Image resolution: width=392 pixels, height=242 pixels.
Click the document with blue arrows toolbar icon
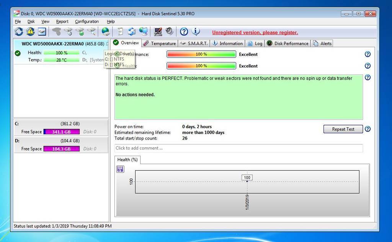(132, 31)
